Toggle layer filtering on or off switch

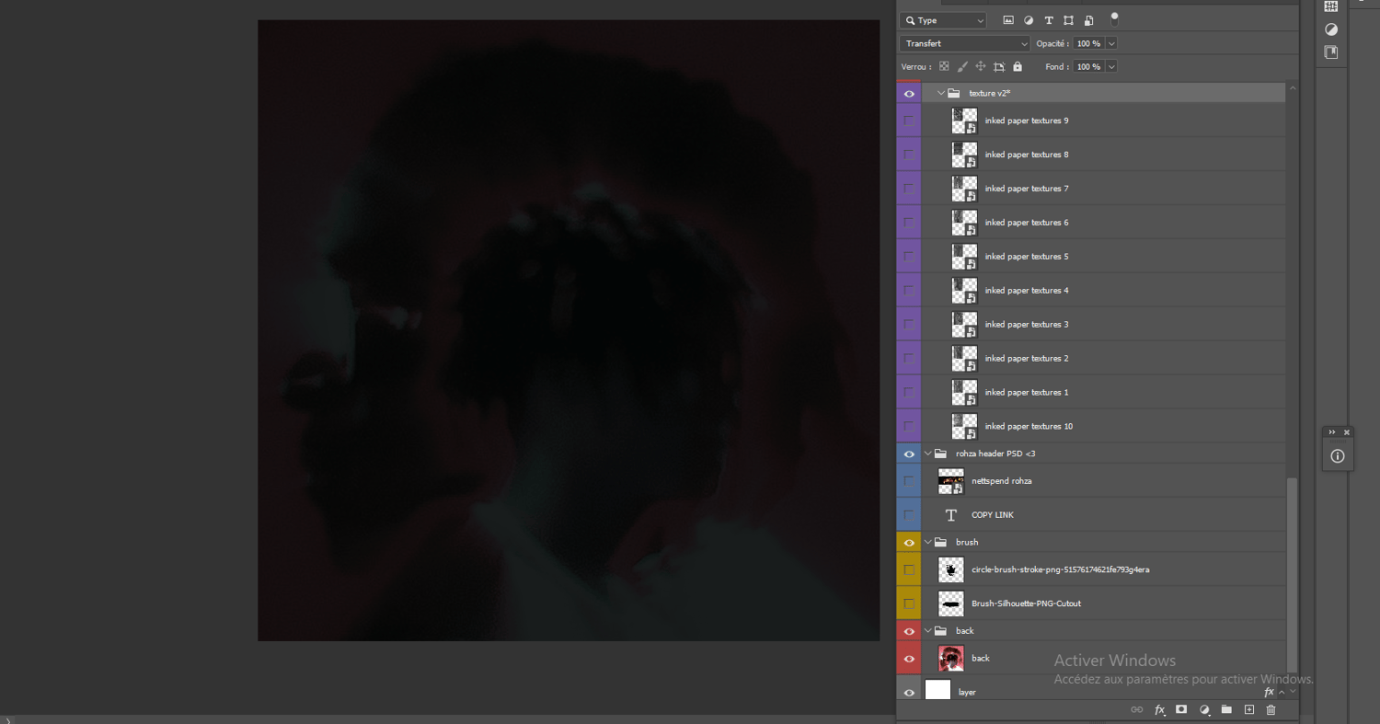(x=1114, y=18)
